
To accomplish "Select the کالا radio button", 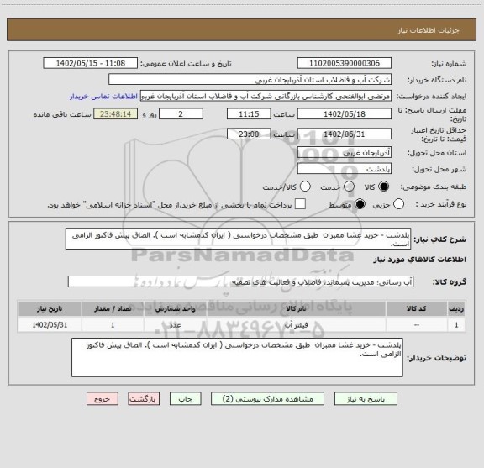I will point(384,187).
